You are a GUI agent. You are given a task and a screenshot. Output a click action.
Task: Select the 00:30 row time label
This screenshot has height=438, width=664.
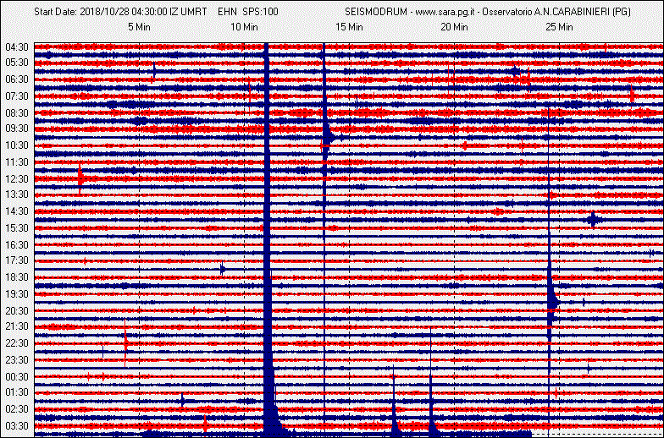pos(18,376)
